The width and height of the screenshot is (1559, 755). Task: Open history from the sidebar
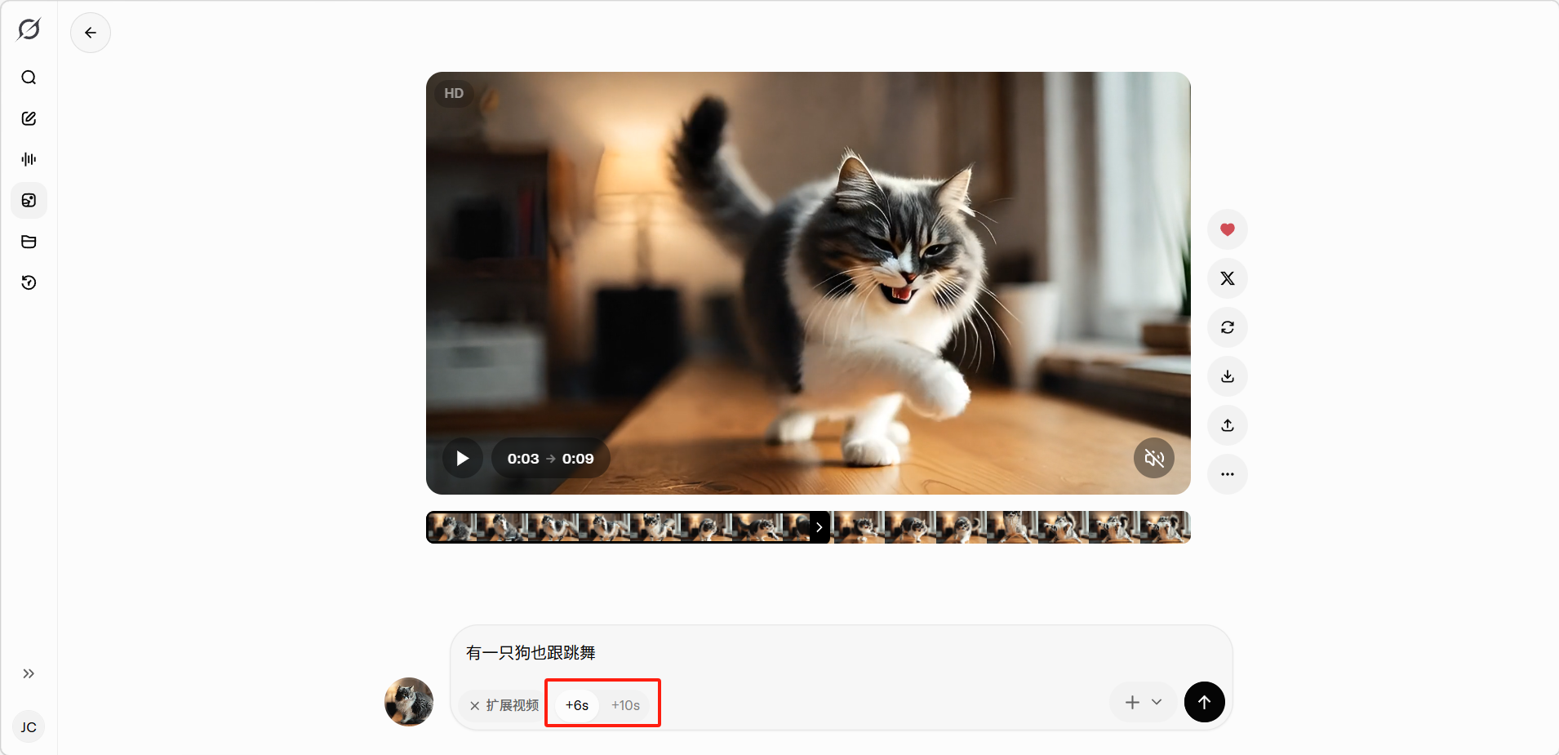point(29,282)
